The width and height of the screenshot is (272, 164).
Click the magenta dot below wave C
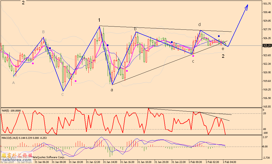[76, 81]
